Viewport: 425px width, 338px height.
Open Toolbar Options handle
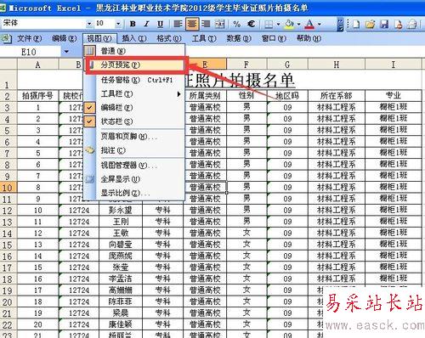tap(340, 25)
